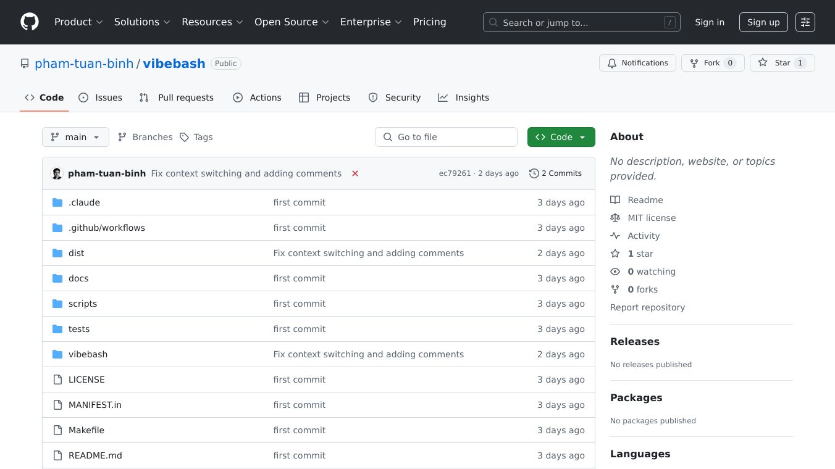Image resolution: width=835 pixels, height=469 pixels.
Task: Click the Notifications bell button
Action: (x=637, y=63)
